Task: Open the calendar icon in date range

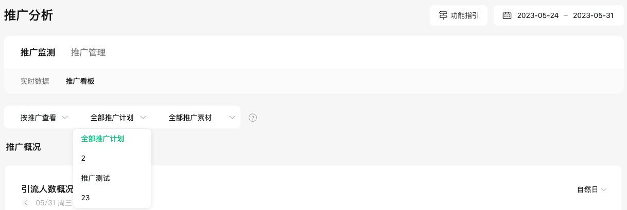Action: tap(507, 15)
